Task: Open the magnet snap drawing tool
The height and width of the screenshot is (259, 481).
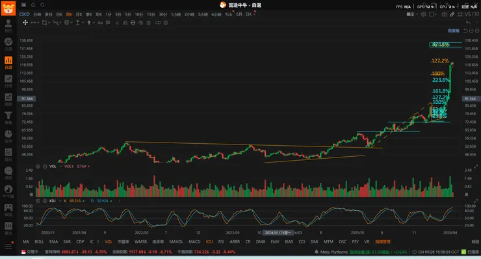Action: pos(125,22)
